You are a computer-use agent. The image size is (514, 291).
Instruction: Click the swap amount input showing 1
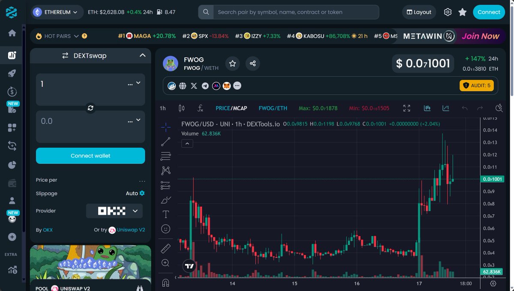[x=81, y=84]
